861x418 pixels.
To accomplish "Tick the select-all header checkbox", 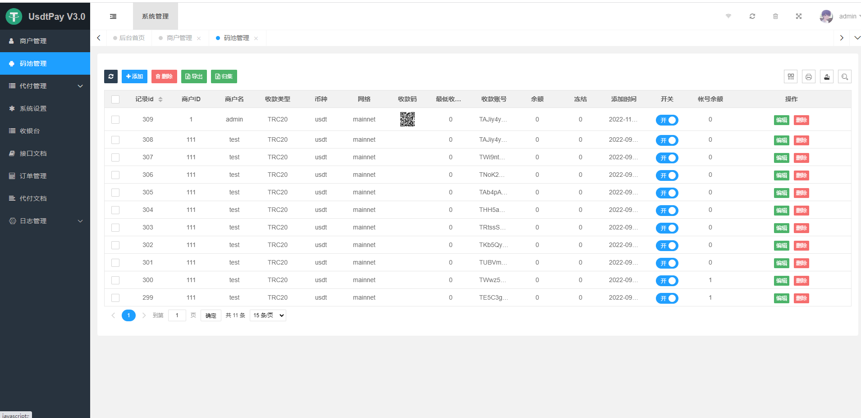I will click(x=115, y=99).
